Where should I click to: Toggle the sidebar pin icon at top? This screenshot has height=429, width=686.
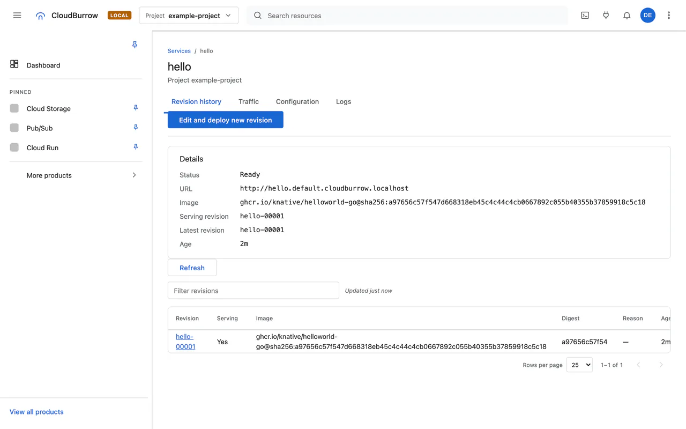135,45
